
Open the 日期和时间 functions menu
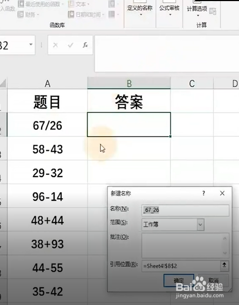pos(87,15)
